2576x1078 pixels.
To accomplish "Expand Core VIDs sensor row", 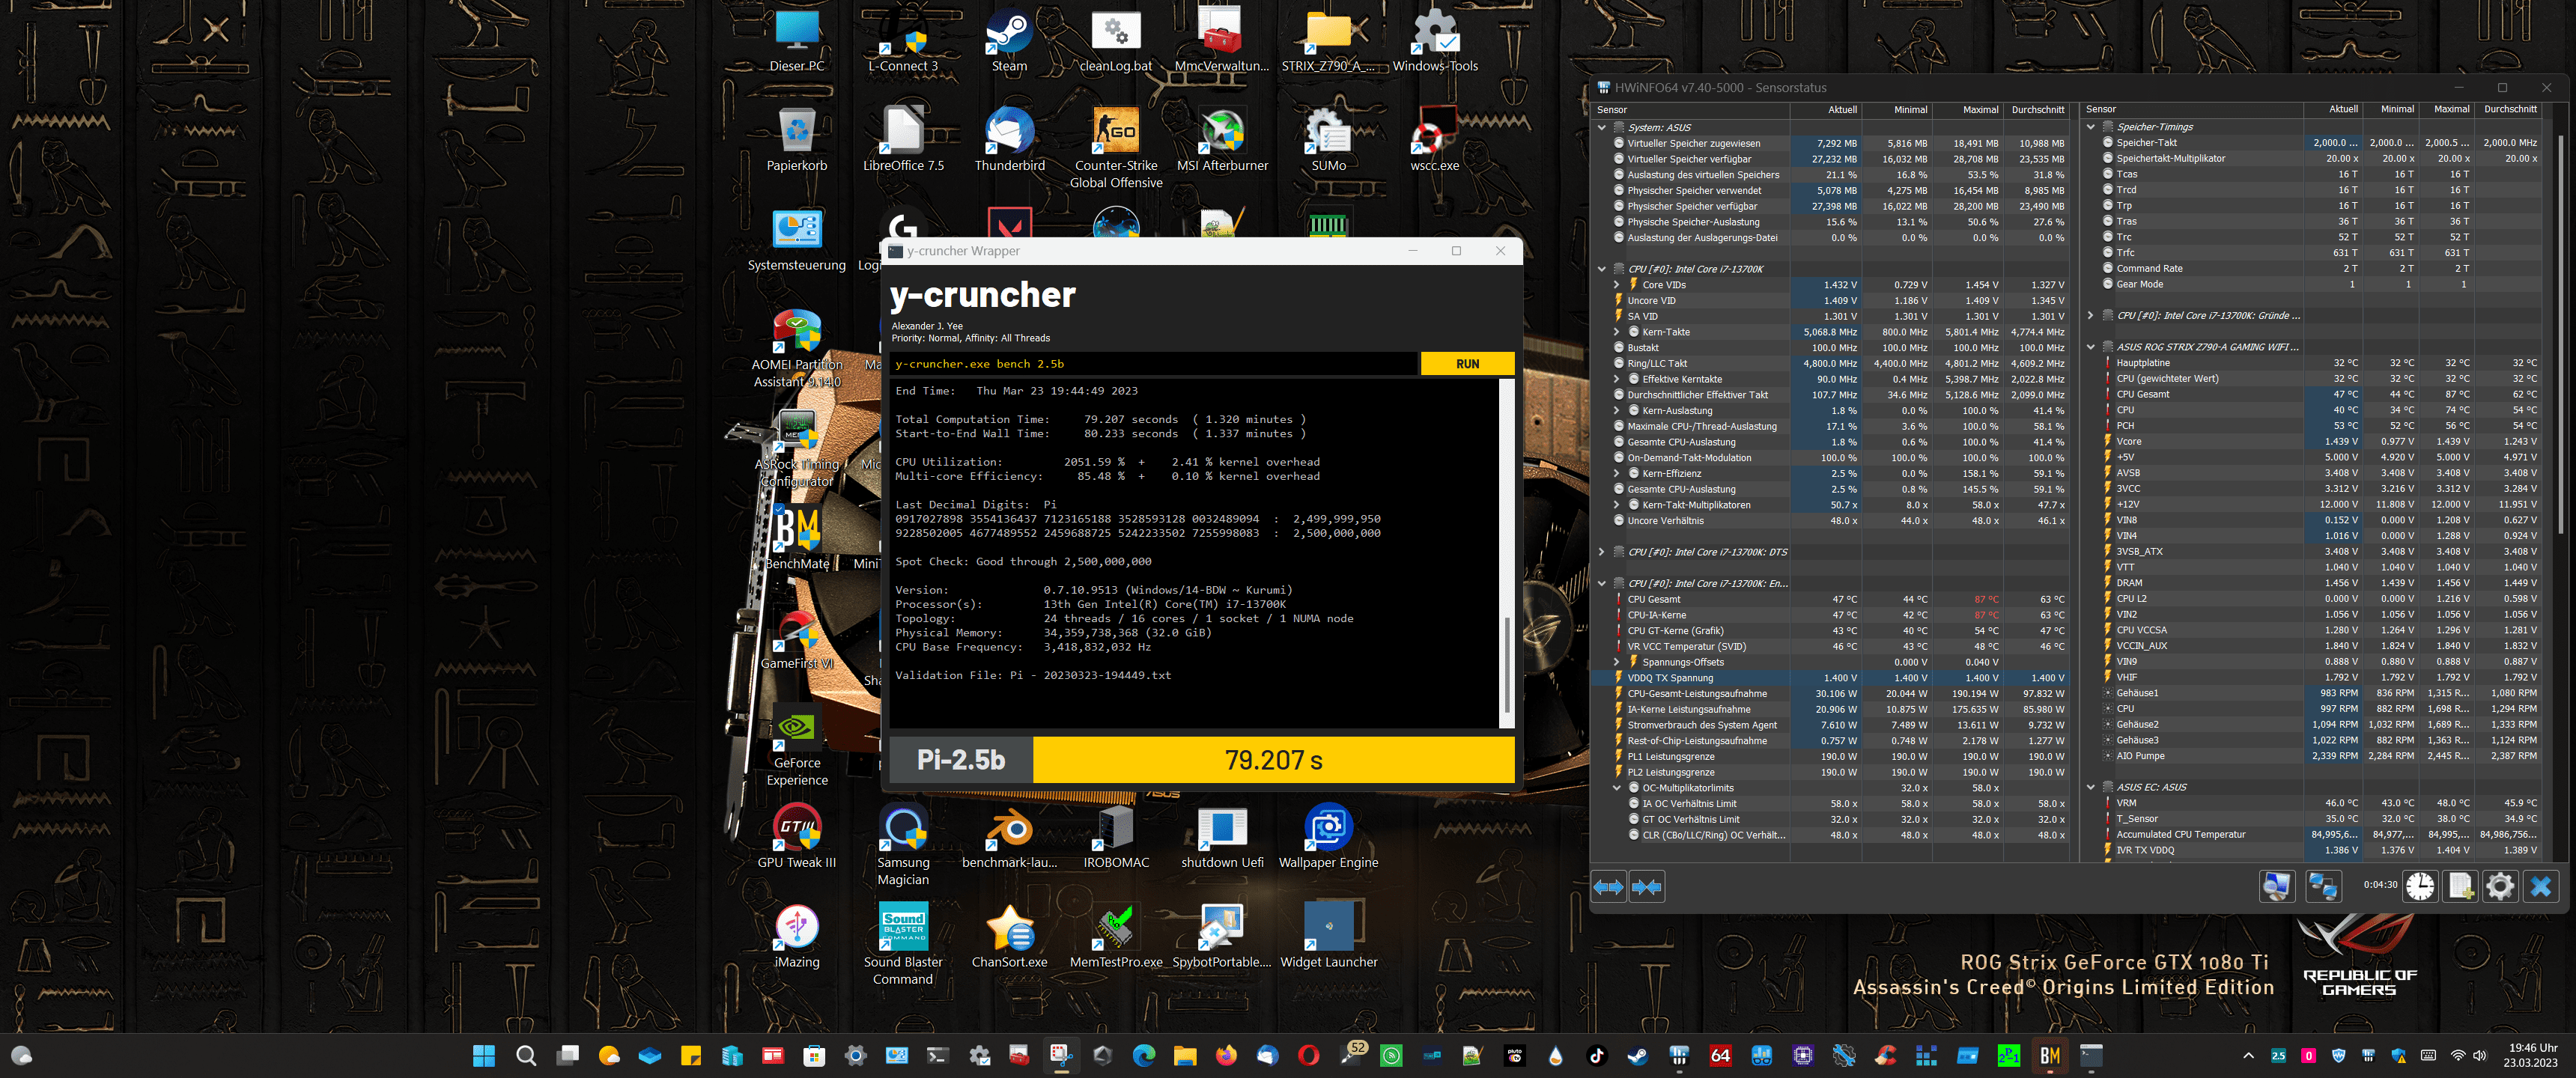I will [1617, 285].
